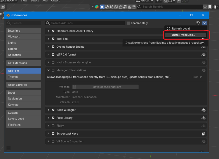Open the Keymap preferences section

(24, 105)
